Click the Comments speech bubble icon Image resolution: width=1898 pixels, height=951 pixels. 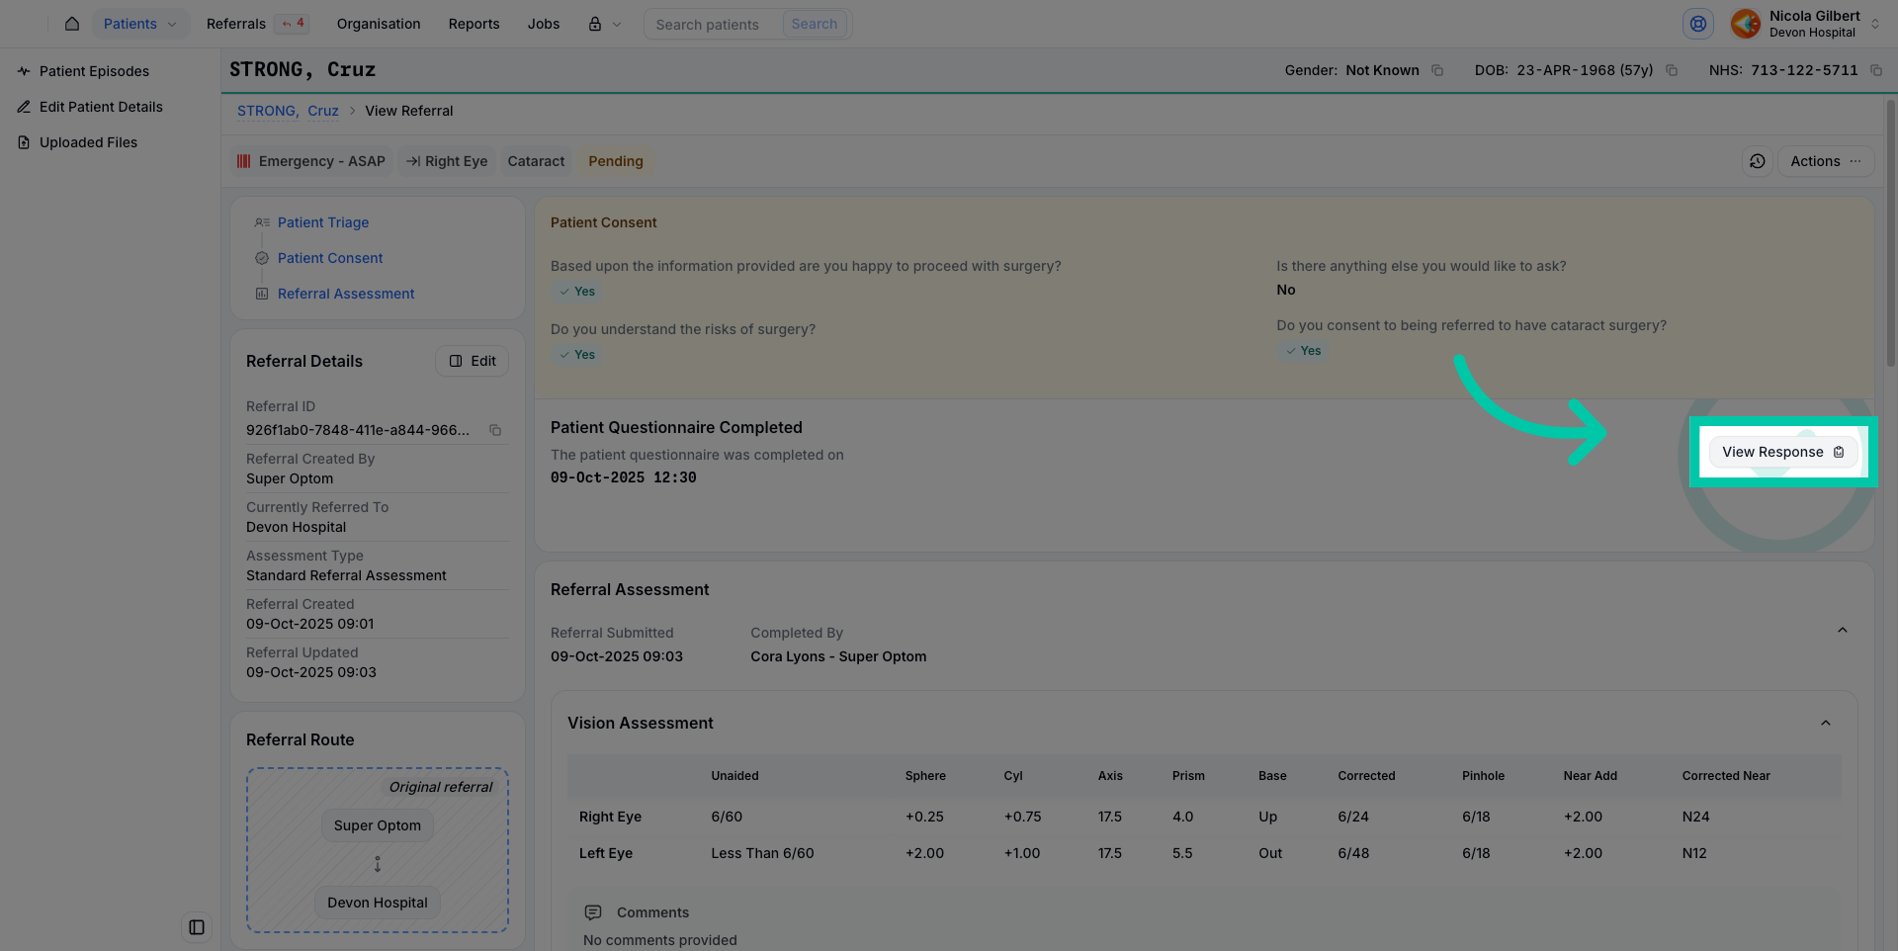click(593, 912)
